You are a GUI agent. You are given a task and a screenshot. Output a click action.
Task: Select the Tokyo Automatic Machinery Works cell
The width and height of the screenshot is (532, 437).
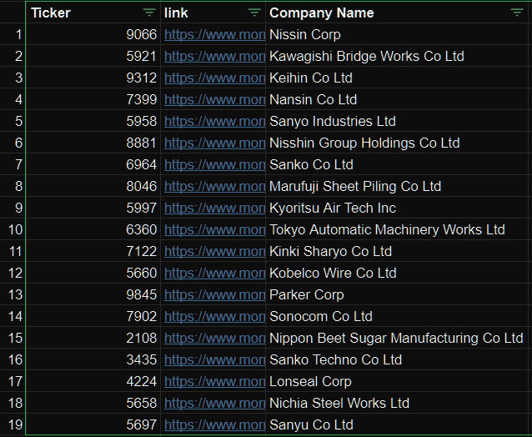(x=387, y=230)
